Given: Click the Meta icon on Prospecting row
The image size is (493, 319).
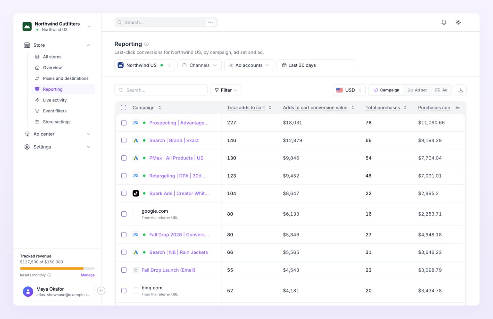Looking at the screenshot, I should pos(136,123).
